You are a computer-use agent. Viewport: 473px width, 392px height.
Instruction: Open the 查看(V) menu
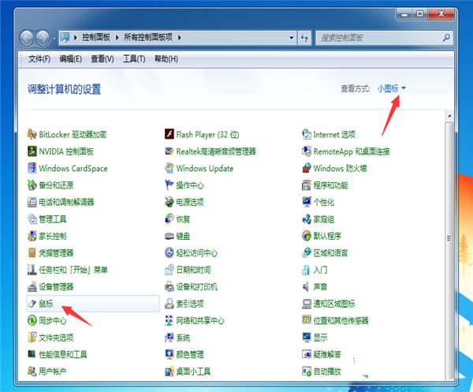102,59
